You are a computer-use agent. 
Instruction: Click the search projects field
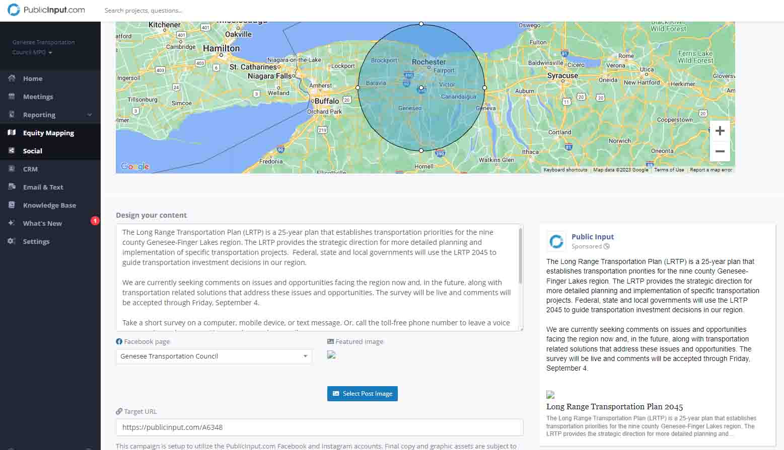pos(201,11)
